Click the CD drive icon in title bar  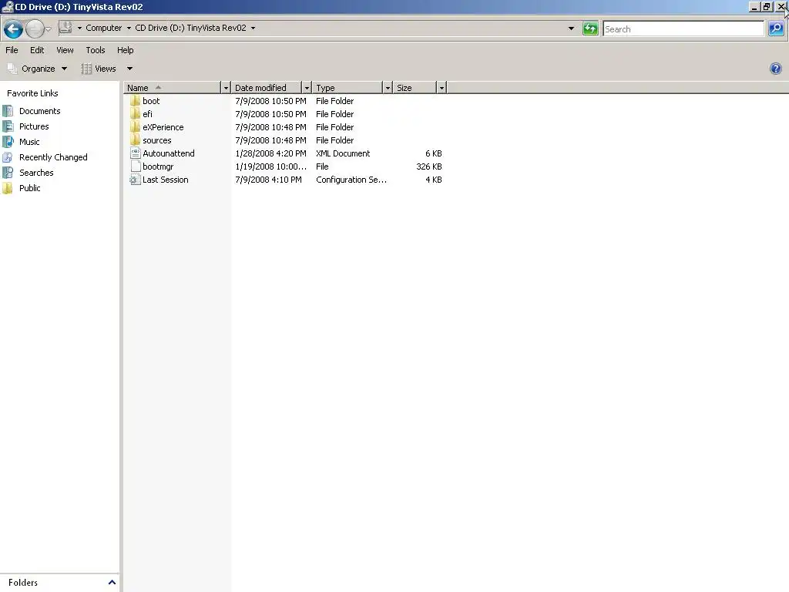click(x=8, y=7)
